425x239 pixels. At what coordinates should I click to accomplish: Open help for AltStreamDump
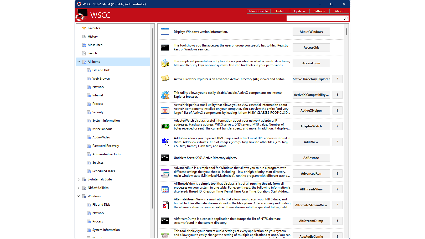(338, 221)
